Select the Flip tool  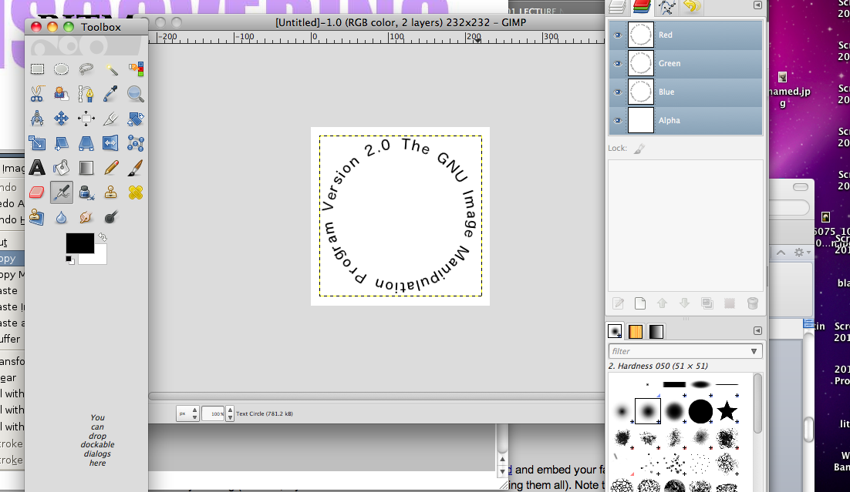pyautogui.click(x=111, y=143)
